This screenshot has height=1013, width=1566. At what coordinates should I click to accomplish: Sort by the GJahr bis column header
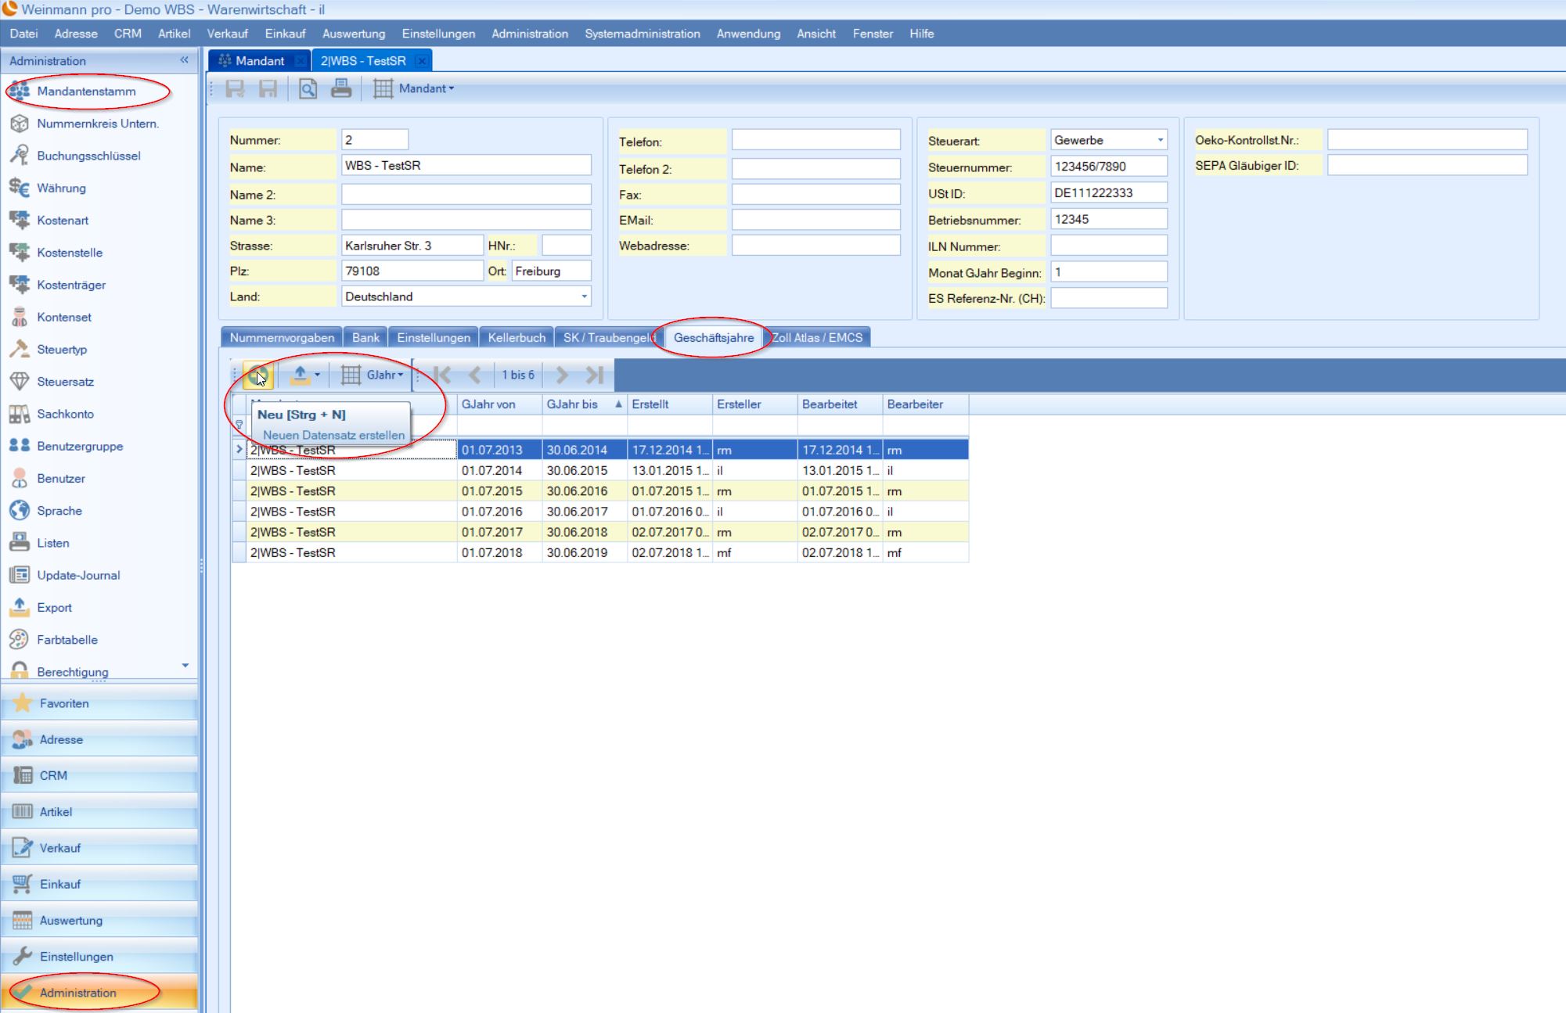pyautogui.click(x=585, y=404)
